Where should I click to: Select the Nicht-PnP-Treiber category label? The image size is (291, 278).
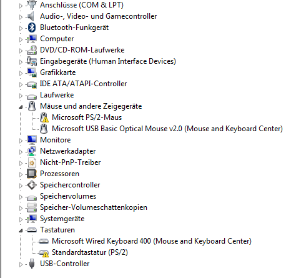pos(71,162)
